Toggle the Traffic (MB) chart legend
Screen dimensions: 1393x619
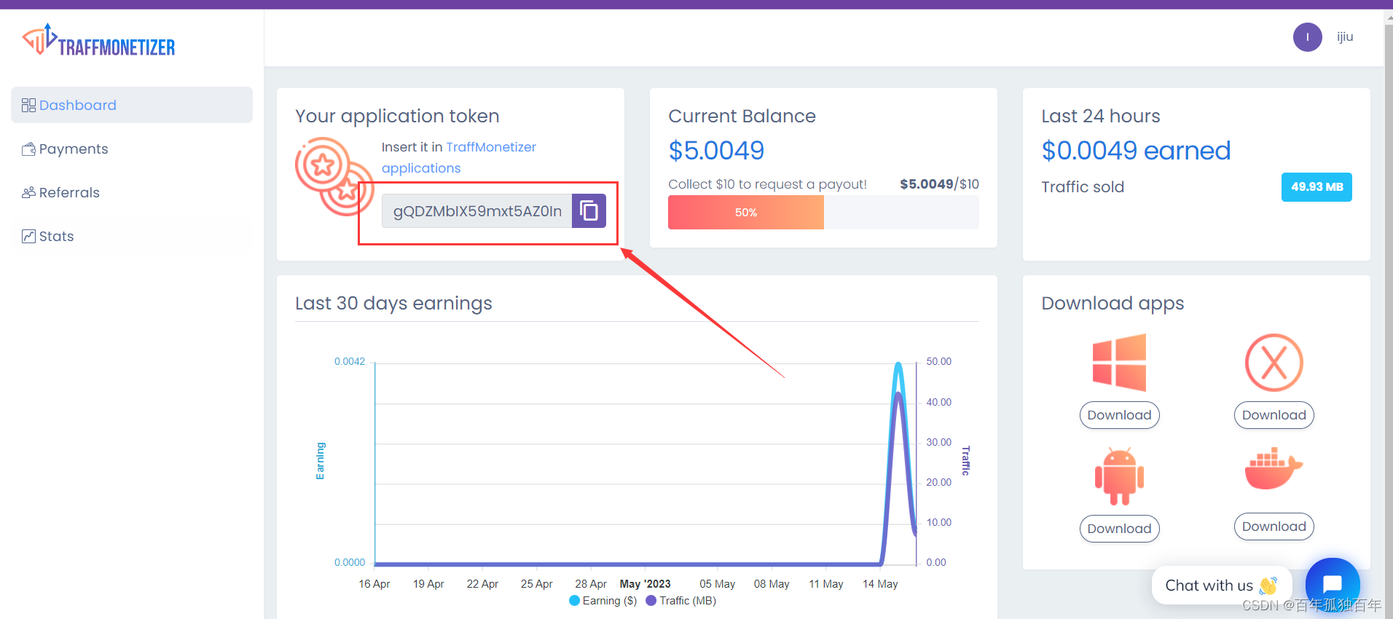(x=681, y=601)
